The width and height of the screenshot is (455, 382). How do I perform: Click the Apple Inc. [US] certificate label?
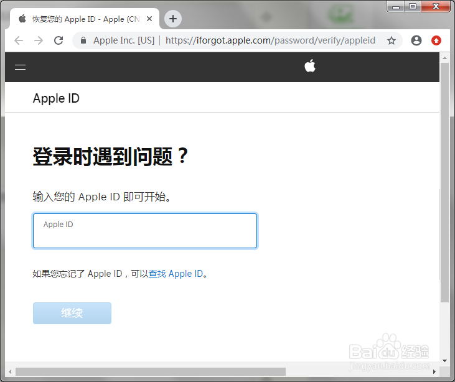[124, 40]
